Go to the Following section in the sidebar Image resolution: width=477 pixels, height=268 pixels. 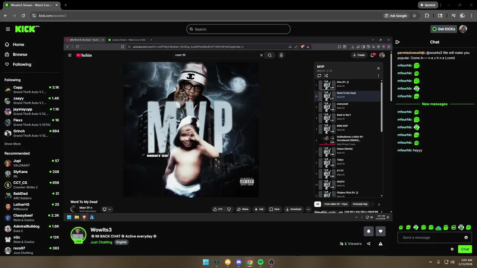pyautogui.click(x=18, y=64)
